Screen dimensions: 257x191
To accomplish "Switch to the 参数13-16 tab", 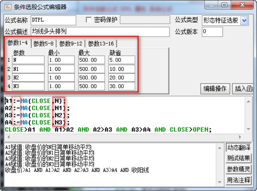I will pos(101,44).
